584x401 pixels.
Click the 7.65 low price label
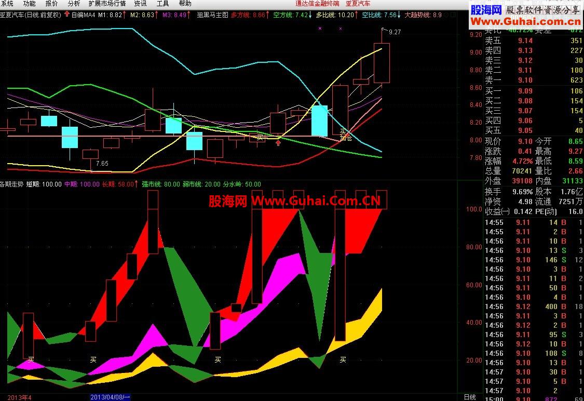(x=102, y=163)
